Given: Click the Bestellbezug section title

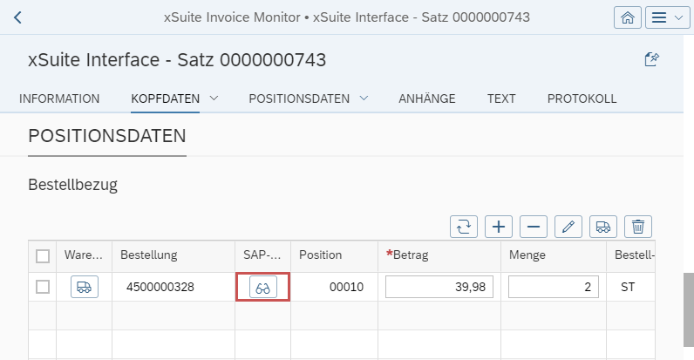Looking at the screenshot, I should click(x=72, y=185).
